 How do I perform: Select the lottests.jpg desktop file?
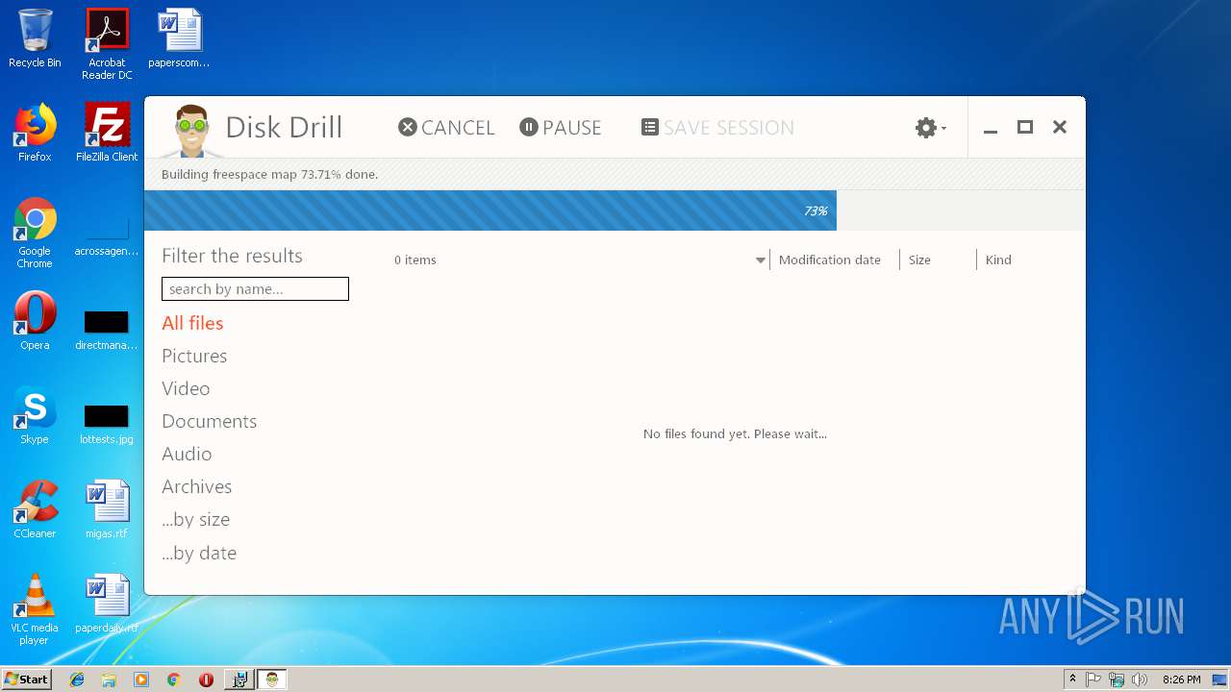[x=107, y=424]
